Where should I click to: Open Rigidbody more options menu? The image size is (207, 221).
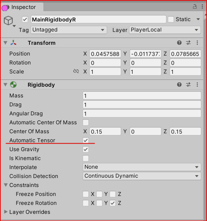click(197, 85)
